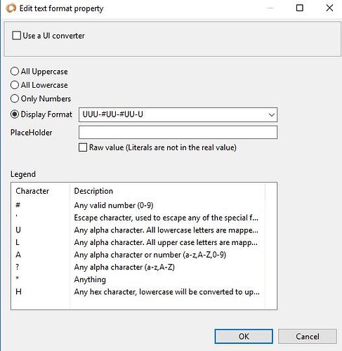Image resolution: width=342 pixels, height=351 pixels.
Task: Click the OK button
Action: tap(244, 336)
